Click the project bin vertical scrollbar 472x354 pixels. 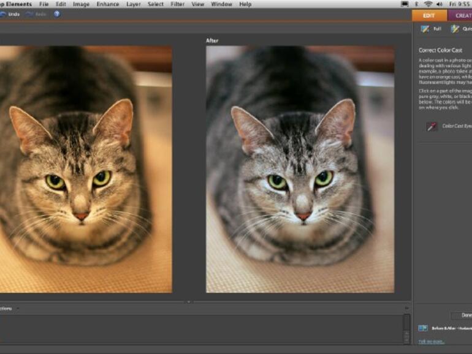[406, 327]
